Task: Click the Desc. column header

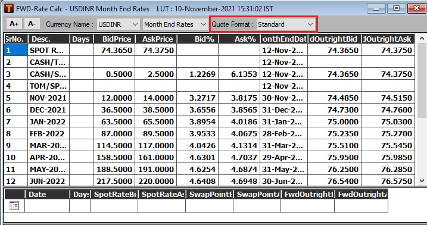Action: (48, 39)
